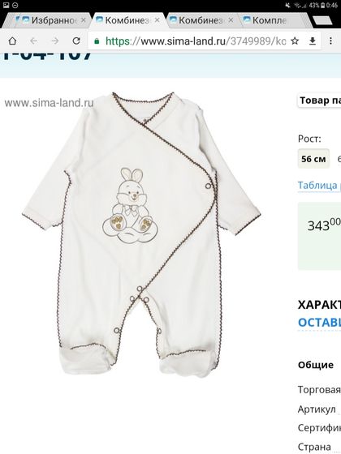Select the 56 см size option
This screenshot has height=454, width=341.
click(x=313, y=159)
